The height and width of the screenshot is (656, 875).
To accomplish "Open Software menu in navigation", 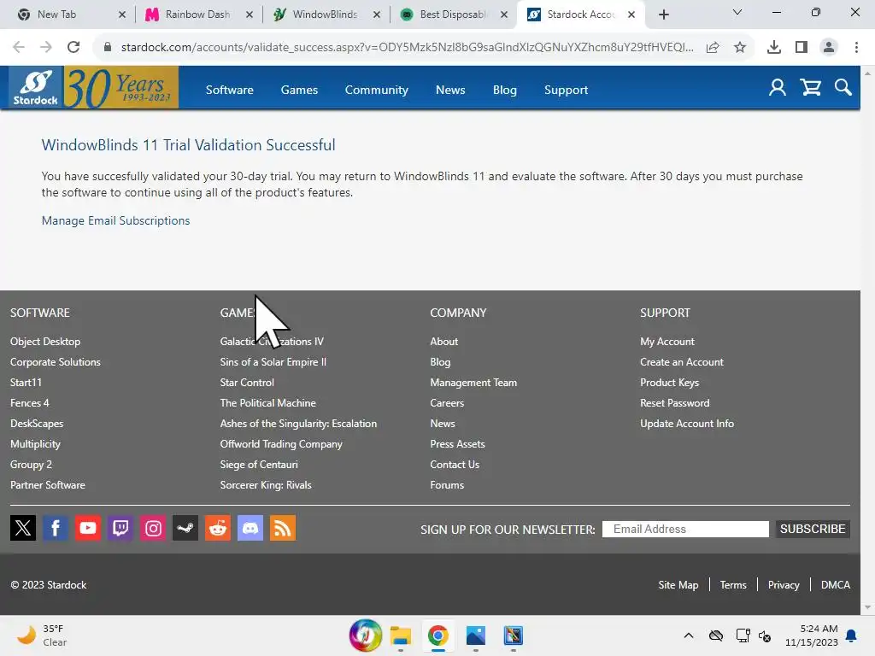I will tap(229, 90).
